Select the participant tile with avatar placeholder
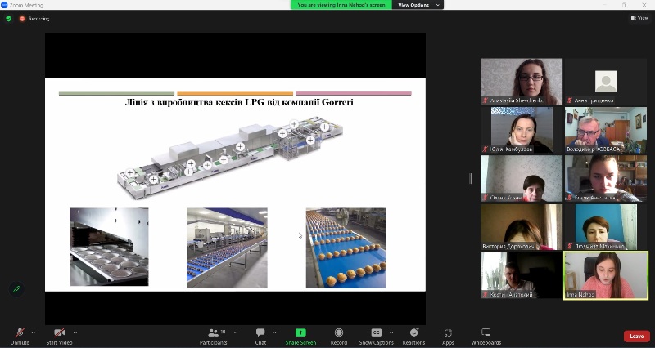Viewport: 655px width, 348px height. (606, 81)
